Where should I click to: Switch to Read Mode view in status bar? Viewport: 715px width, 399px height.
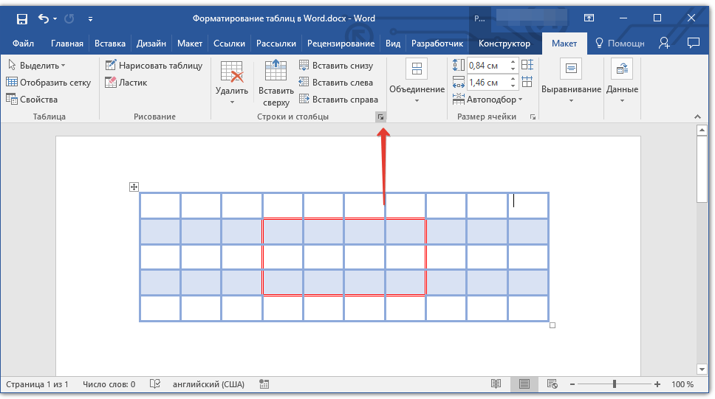496,384
